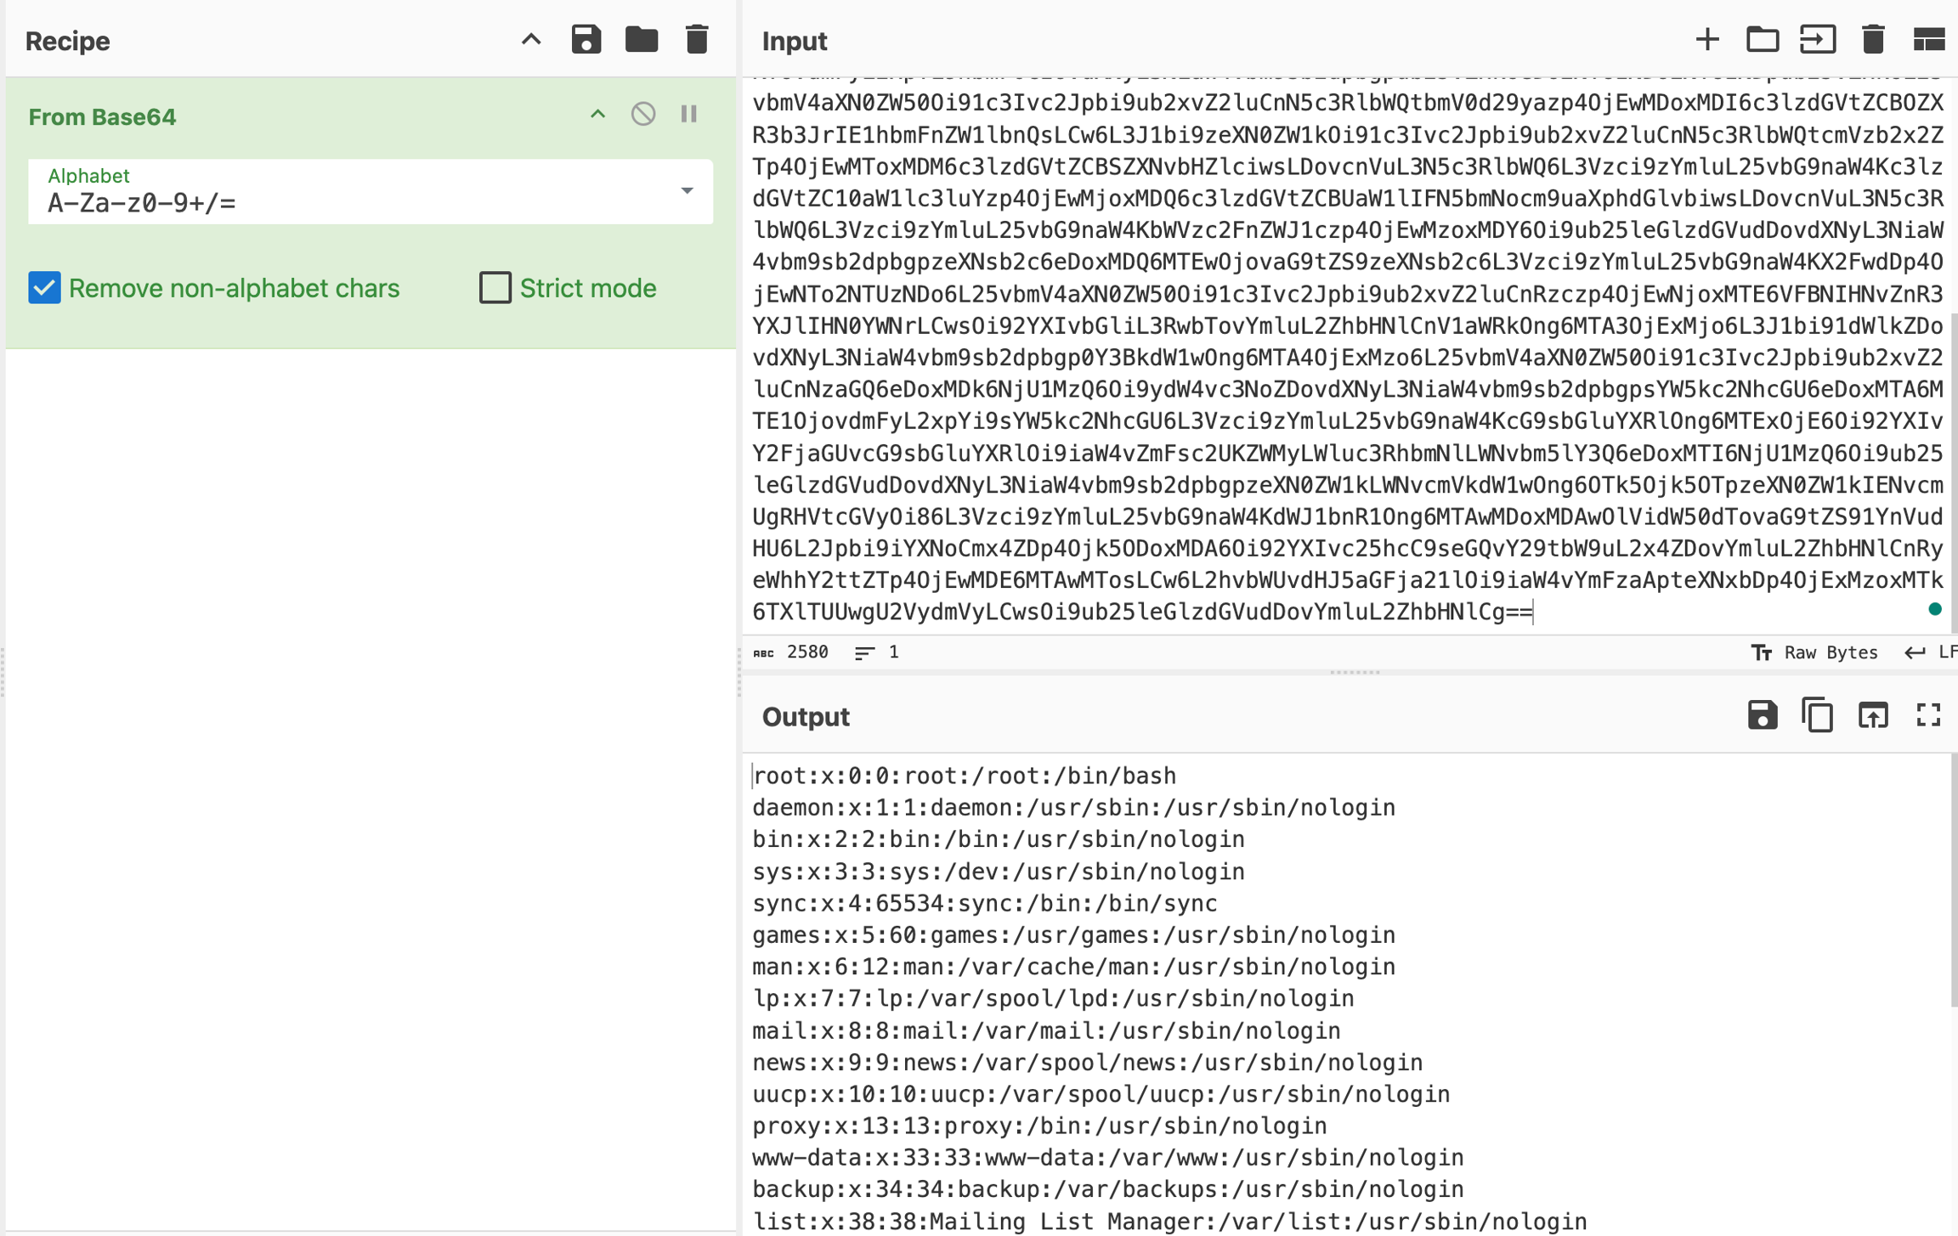Save the recipe with the disk icon

pos(586,40)
